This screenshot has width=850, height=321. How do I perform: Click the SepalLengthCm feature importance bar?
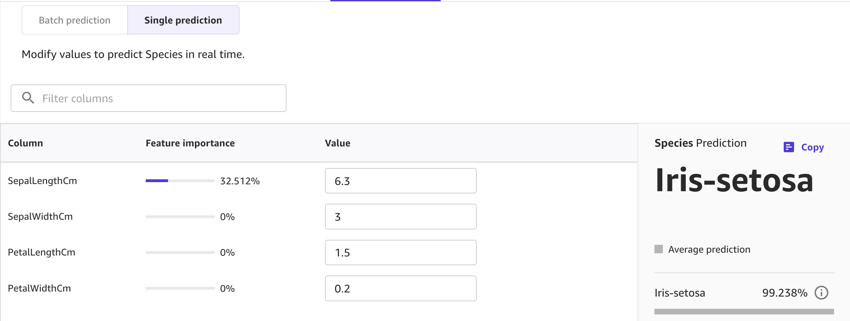[x=180, y=181]
